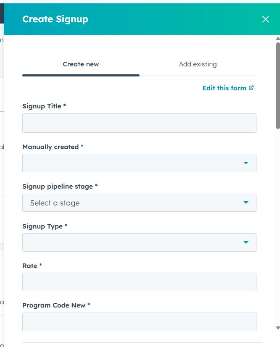Expand the Manually created dropdown box
This screenshot has height=347, width=280.
(x=130, y=163)
